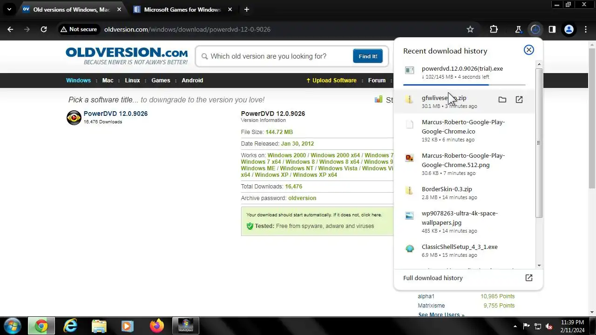The image size is (596, 335).
Task: Click the Chrome back arrow
Action: [10, 29]
